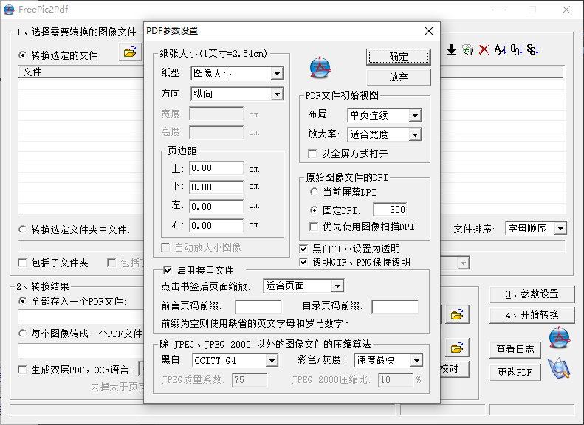The image size is (584, 425).
Task: Select 每个图像转成一个PDF文件 radio button
Action: coord(22,333)
